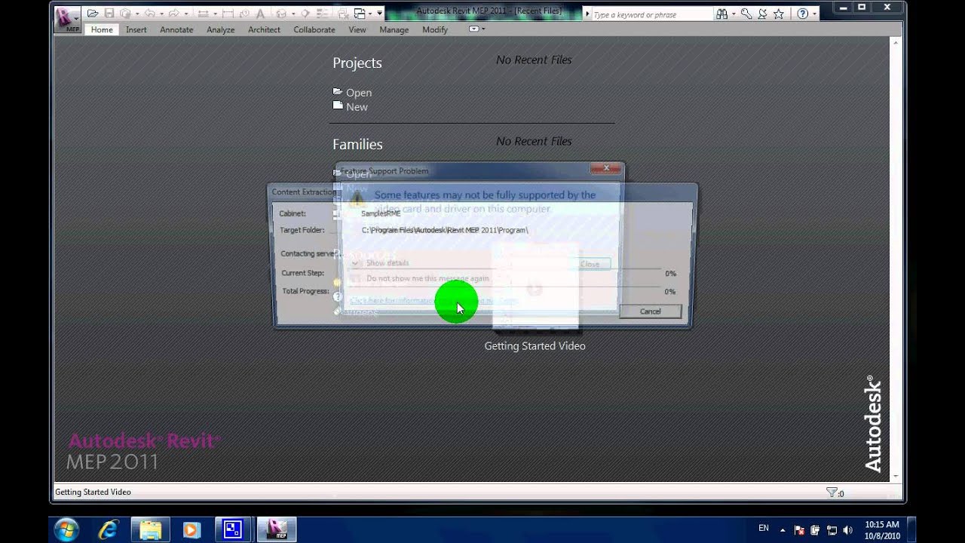This screenshot has width=965, height=543.
Task: Click the Close Hidden Windows icon
Action: pyautogui.click(x=342, y=14)
